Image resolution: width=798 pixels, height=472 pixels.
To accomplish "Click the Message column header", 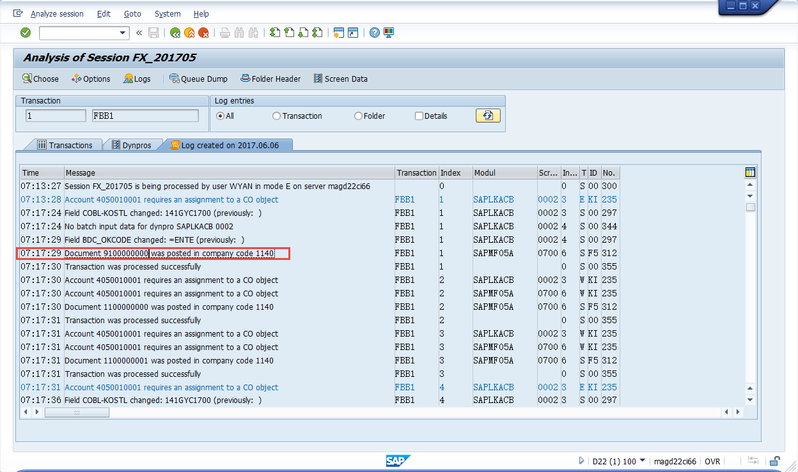I will [x=230, y=172].
